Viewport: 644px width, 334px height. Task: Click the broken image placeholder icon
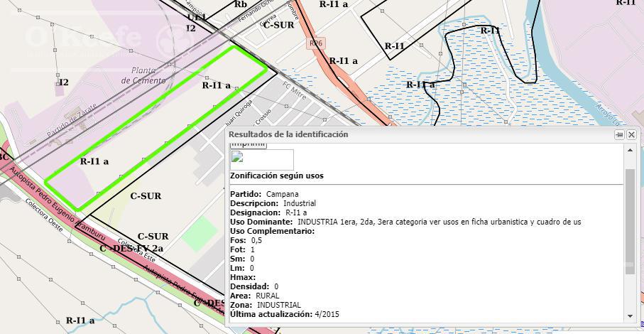pyautogui.click(x=237, y=156)
